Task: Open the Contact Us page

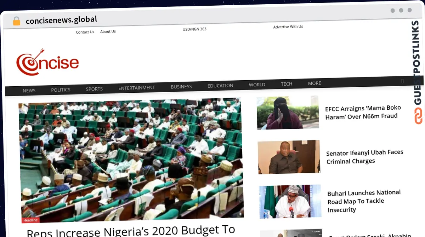Action: tap(85, 32)
